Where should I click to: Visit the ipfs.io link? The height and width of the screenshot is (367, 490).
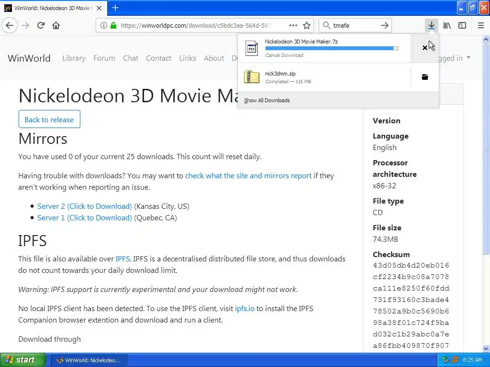tap(245, 309)
